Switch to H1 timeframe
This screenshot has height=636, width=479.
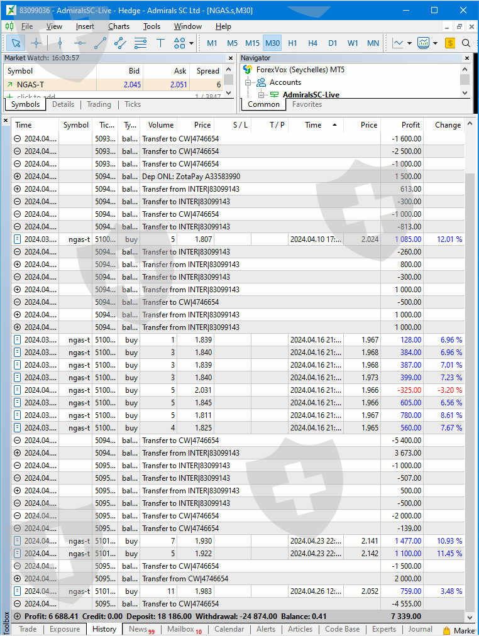(292, 43)
